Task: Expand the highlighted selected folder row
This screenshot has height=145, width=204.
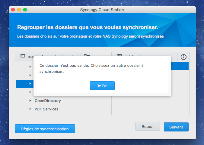Action: [x=30, y=84]
